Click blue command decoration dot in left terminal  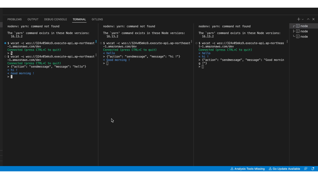pos(5,43)
